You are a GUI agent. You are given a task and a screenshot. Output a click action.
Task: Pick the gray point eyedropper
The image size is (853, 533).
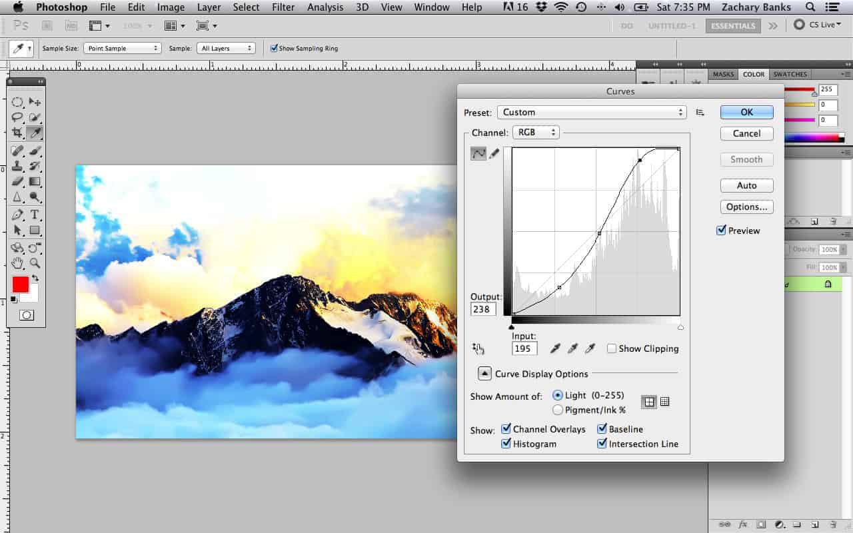click(x=572, y=348)
